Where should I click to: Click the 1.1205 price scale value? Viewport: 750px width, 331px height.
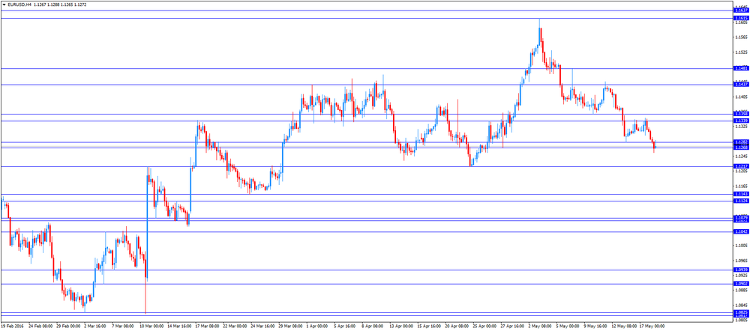click(742, 171)
